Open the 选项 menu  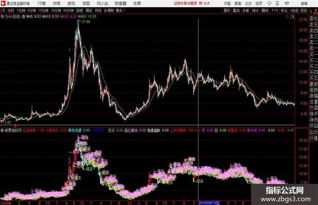(258, 3)
